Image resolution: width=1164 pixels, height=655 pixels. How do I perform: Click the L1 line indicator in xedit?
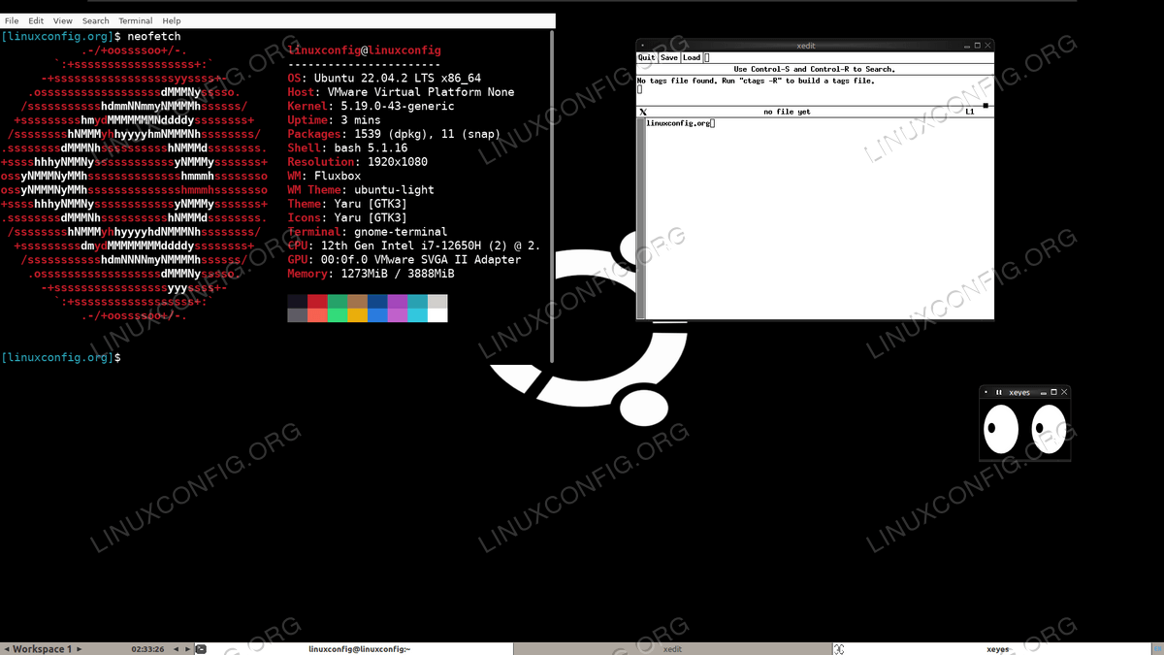pyautogui.click(x=969, y=112)
